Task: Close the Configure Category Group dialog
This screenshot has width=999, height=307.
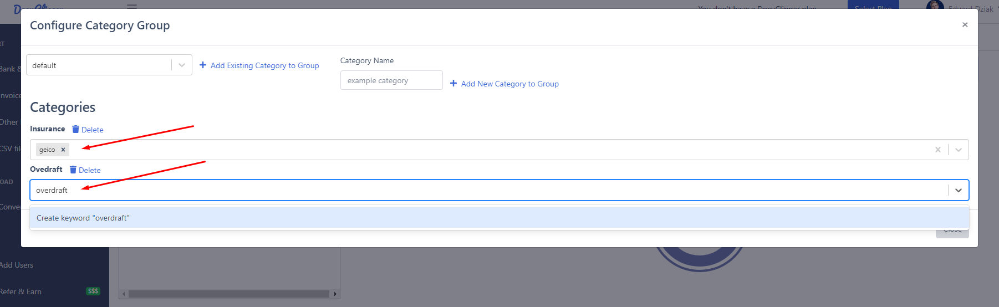Action: 965,25
